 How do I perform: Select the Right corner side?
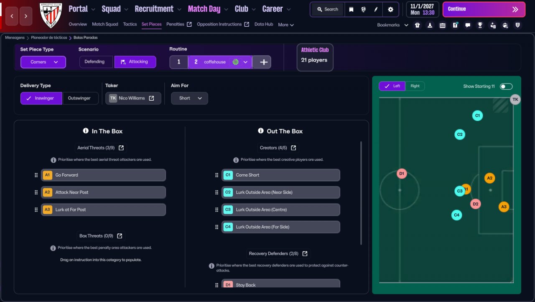(x=415, y=86)
